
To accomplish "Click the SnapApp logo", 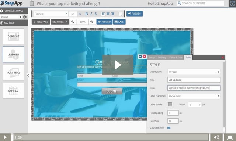I will (x=11, y=3).
